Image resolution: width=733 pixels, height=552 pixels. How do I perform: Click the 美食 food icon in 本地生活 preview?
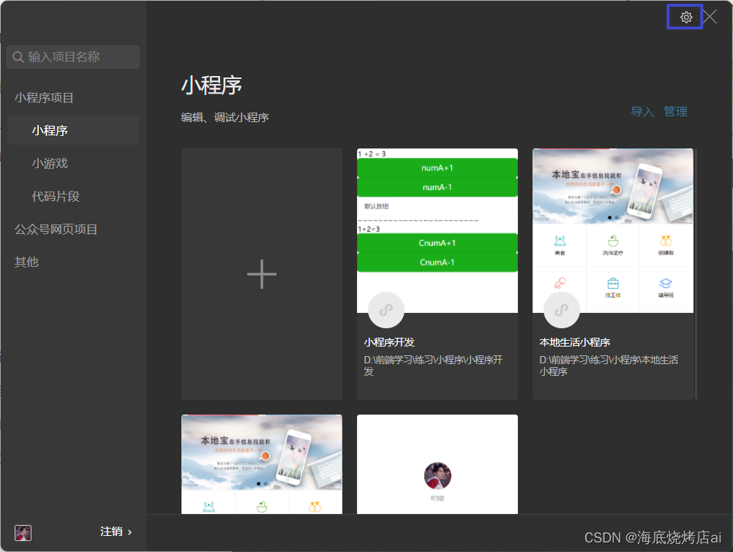(x=560, y=240)
